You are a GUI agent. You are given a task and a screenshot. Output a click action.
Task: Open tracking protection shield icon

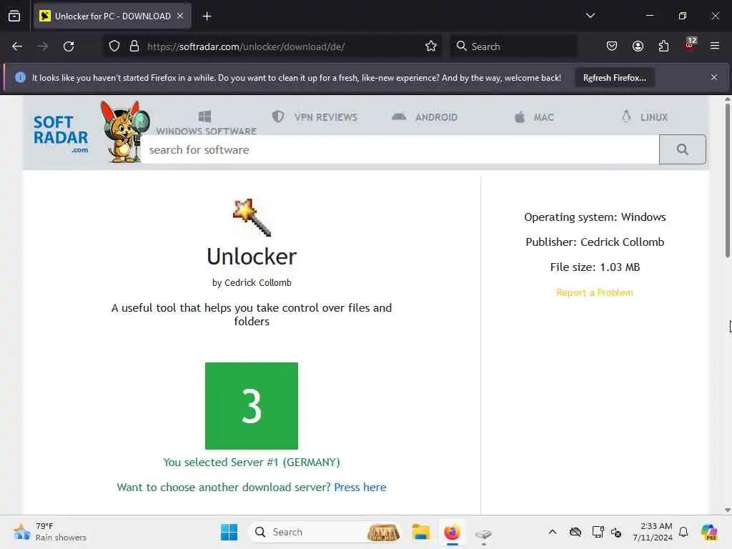click(x=114, y=46)
